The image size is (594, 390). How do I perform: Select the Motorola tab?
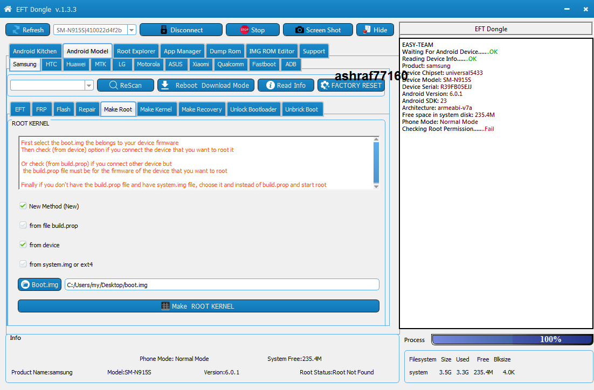(x=148, y=64)
